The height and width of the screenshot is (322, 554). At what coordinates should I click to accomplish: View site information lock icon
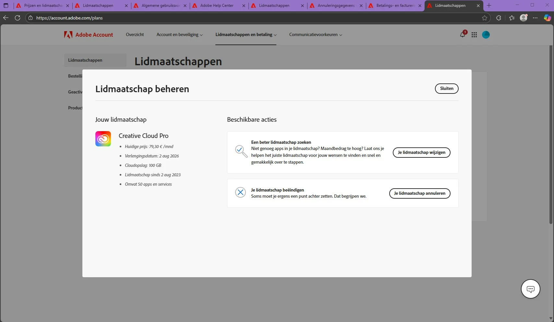coord(30,18)
